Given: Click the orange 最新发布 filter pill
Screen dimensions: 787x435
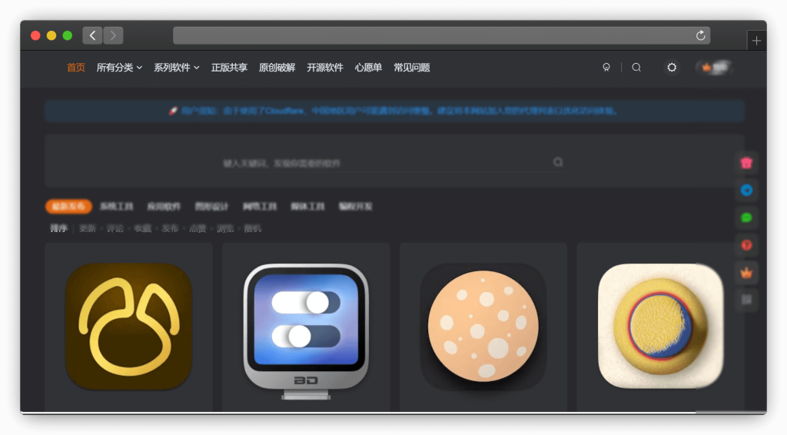Looking at the screenshot, I should pos(68,206).
